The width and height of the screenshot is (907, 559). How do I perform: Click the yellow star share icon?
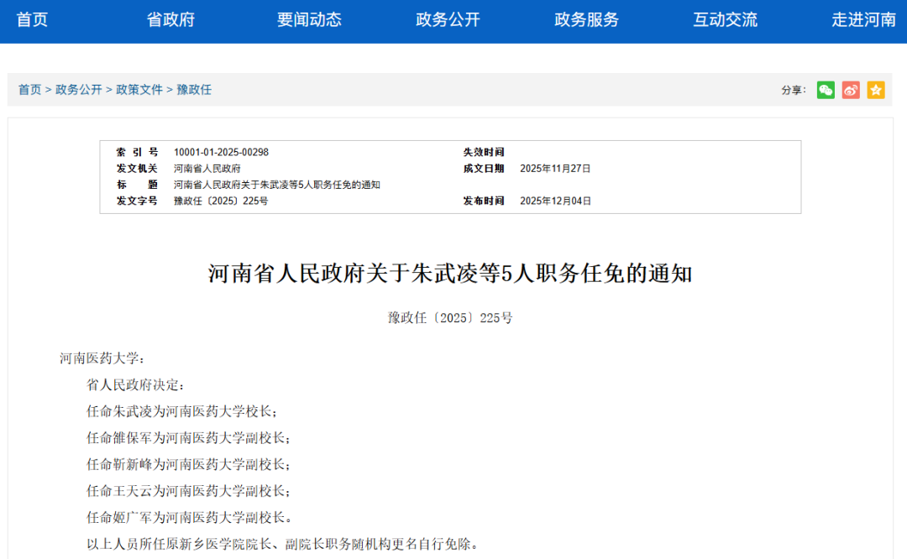tap(876, 90)
